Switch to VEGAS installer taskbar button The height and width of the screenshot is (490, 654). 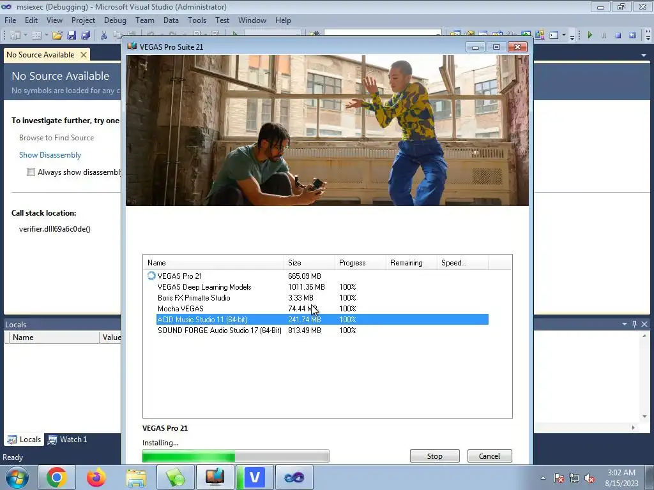tap(254, 477)
